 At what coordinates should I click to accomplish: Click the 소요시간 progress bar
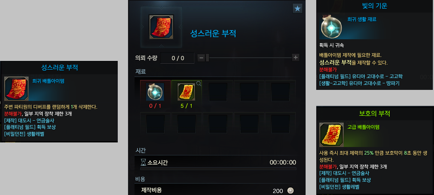tap(218, 169)
